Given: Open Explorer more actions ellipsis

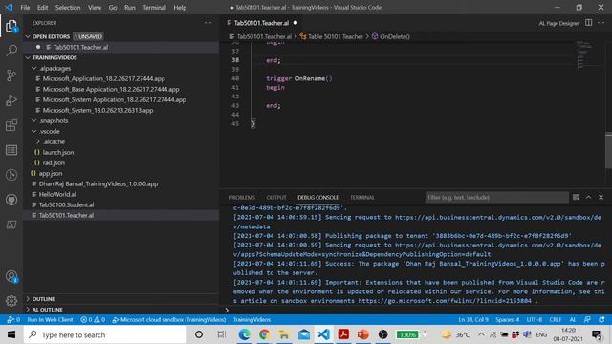Looking at the screenshot, I should coord(208,23).
